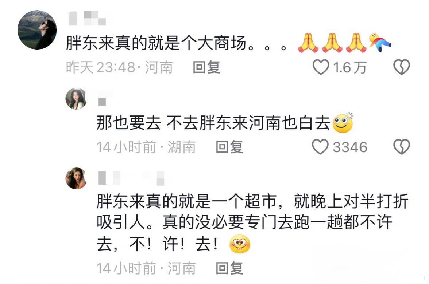Open avatar of the 湖南 replier
The width and height of the screenshot is (429, 284).
[x=76, y=99]
